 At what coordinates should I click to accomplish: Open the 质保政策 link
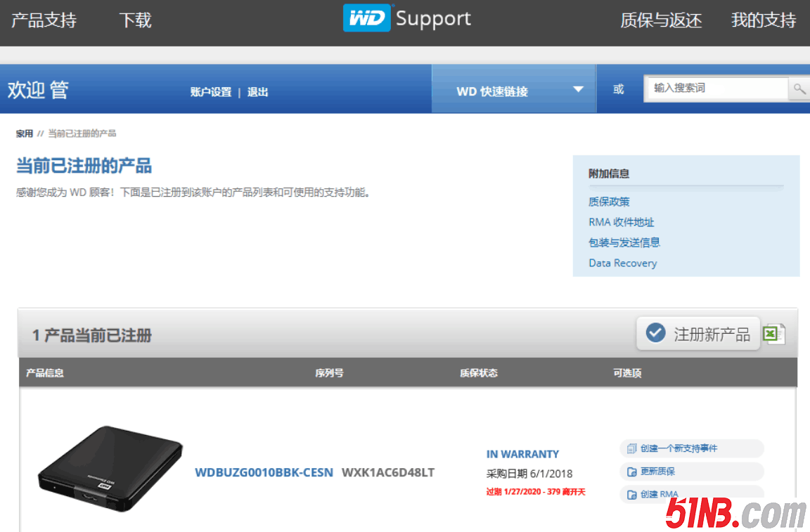click(609, 202)
